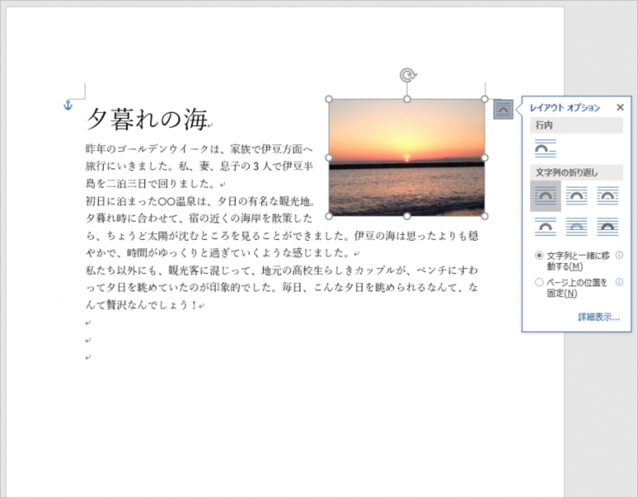Image resolution: width=638 pixels, height=498 pixels.
Task: Click the rotation handle above the picture
Action: pyautogui.click(x=407, y=75)
